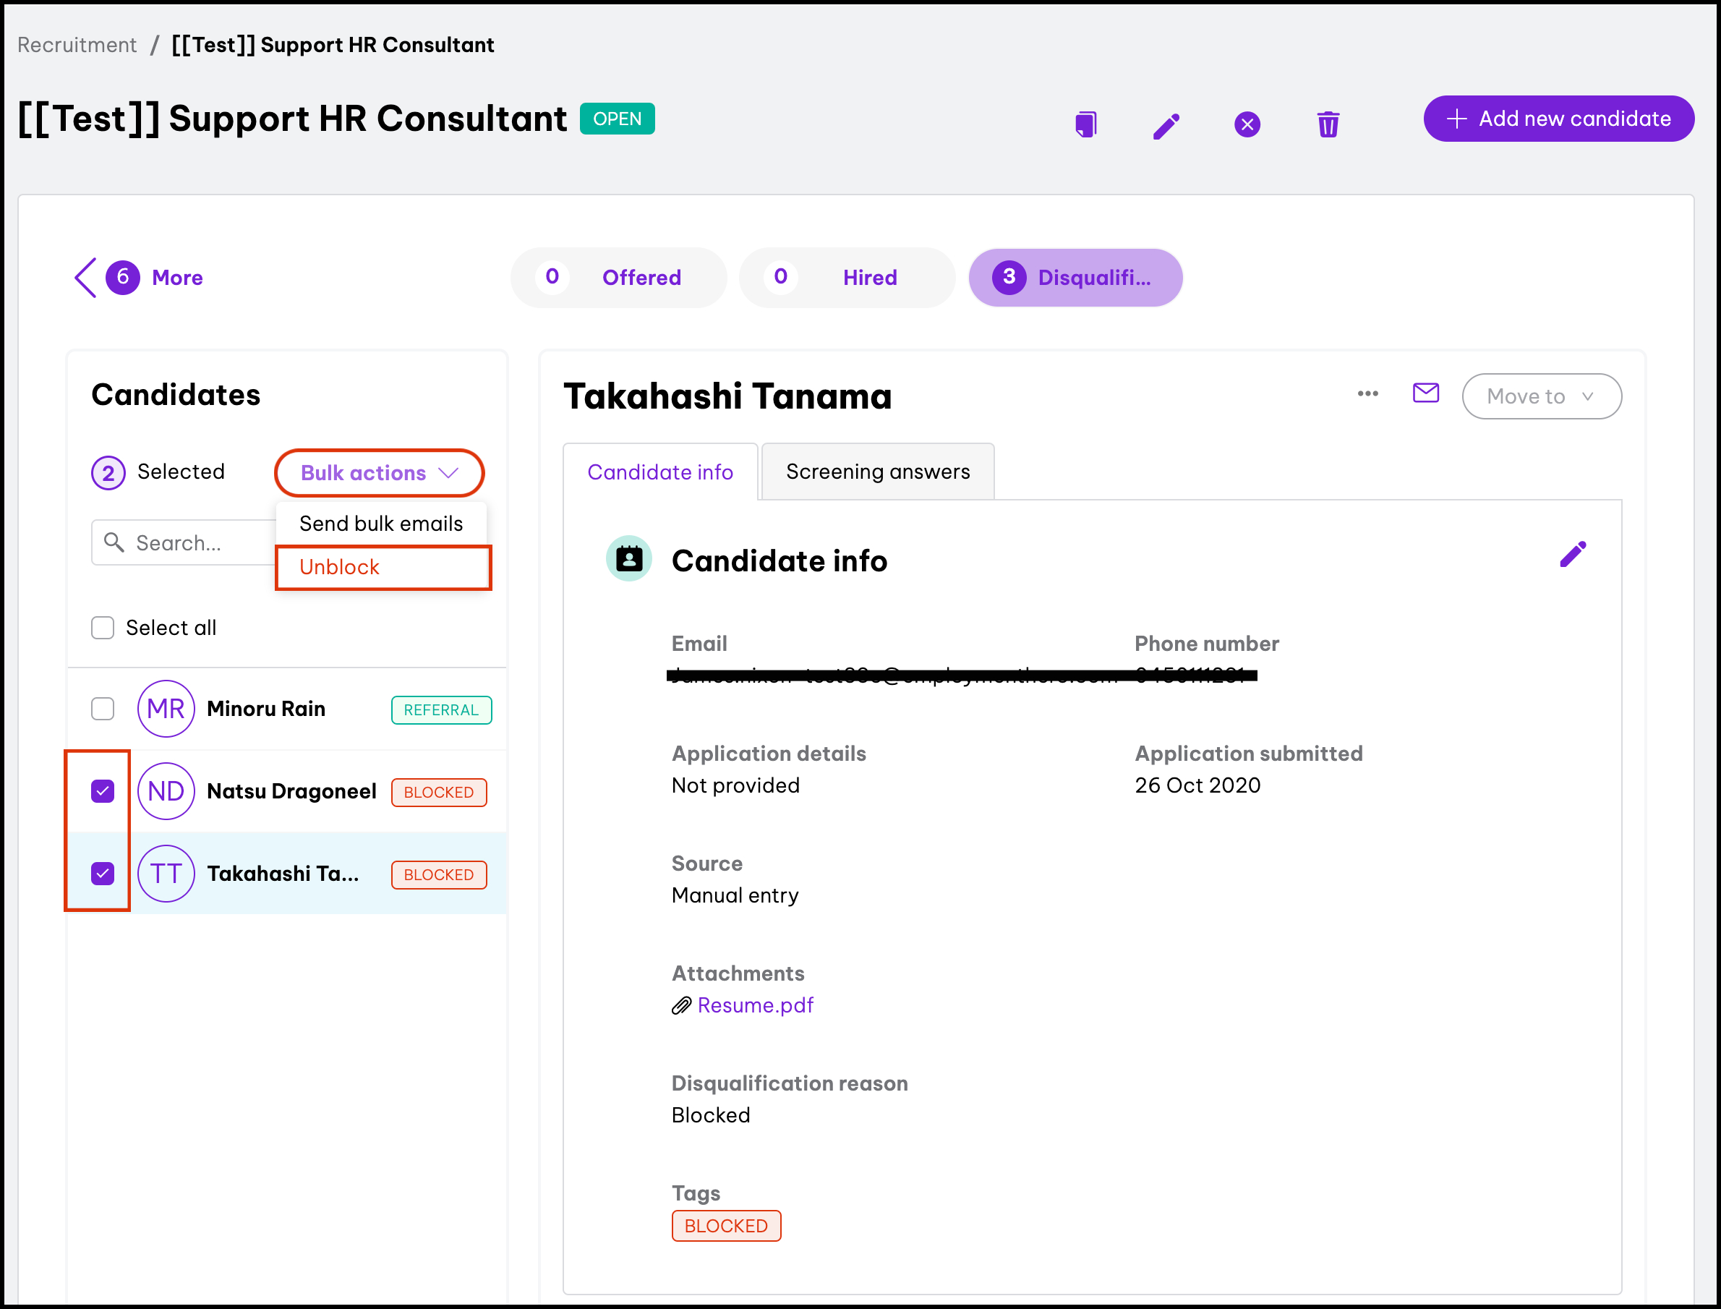Image resolution: width=1721 pixels, height=1309 pixels.
Task: Expand the Move to dropdown
Action: point(1541,396)
